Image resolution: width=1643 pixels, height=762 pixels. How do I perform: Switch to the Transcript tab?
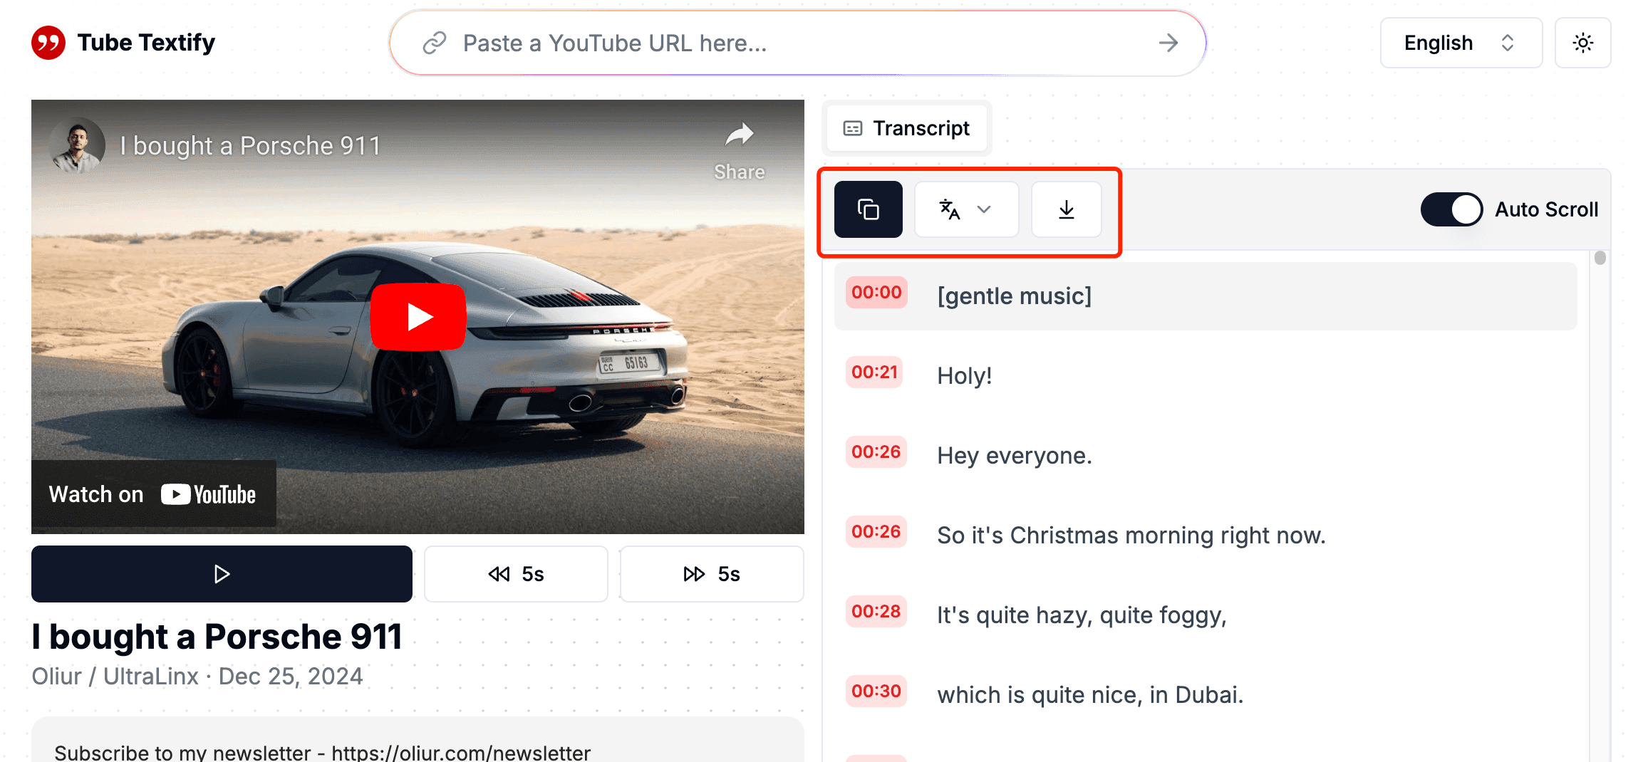pos(906,128)
